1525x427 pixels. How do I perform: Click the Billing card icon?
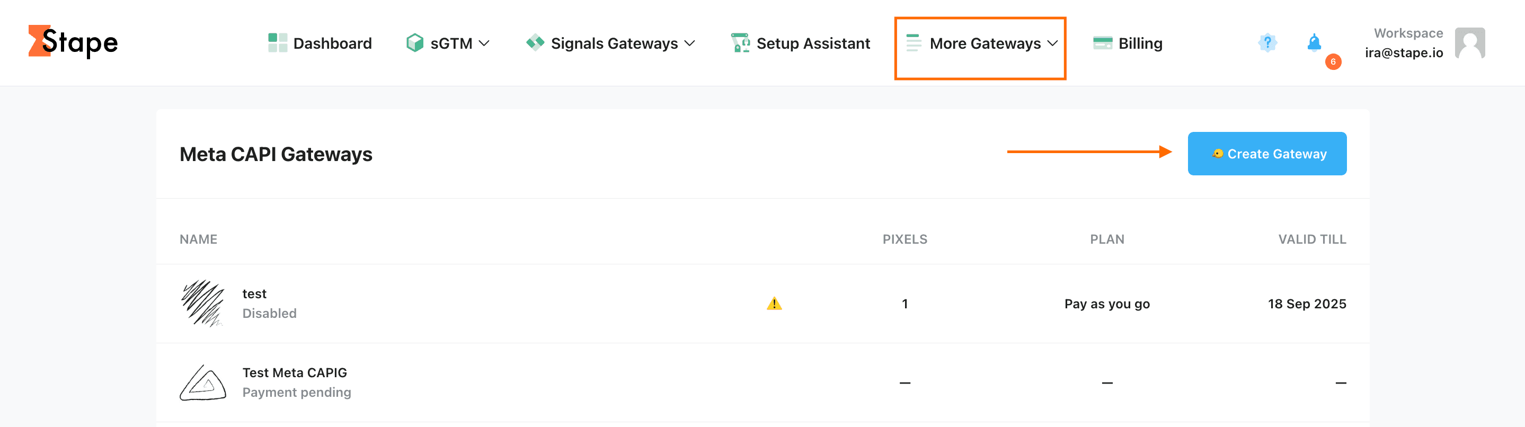pyautogui.click(x=1102, y=42)
